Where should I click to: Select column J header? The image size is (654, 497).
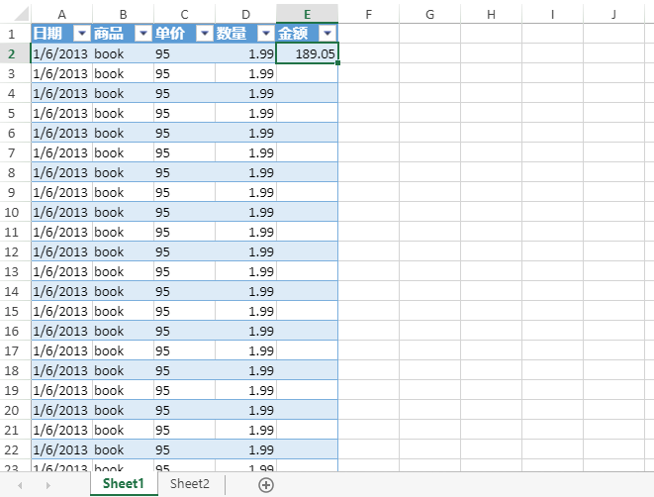(613, 14)
